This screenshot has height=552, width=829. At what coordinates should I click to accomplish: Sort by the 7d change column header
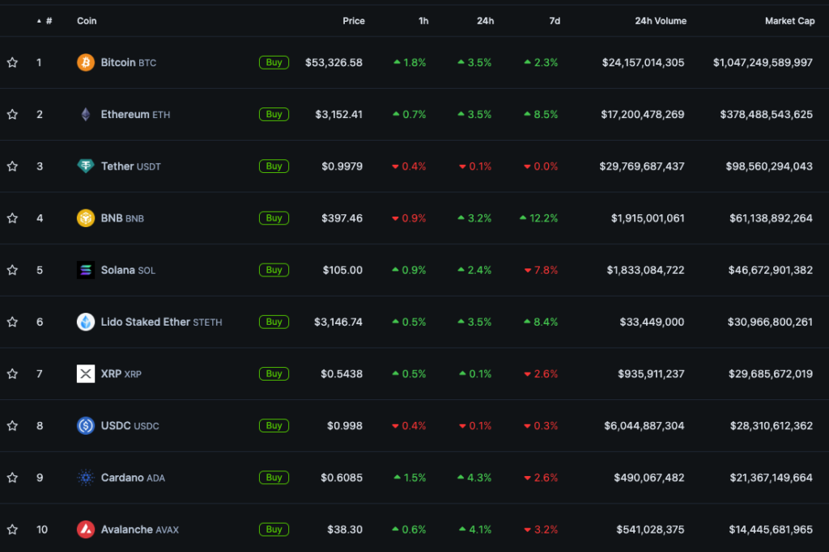(555, 21)
